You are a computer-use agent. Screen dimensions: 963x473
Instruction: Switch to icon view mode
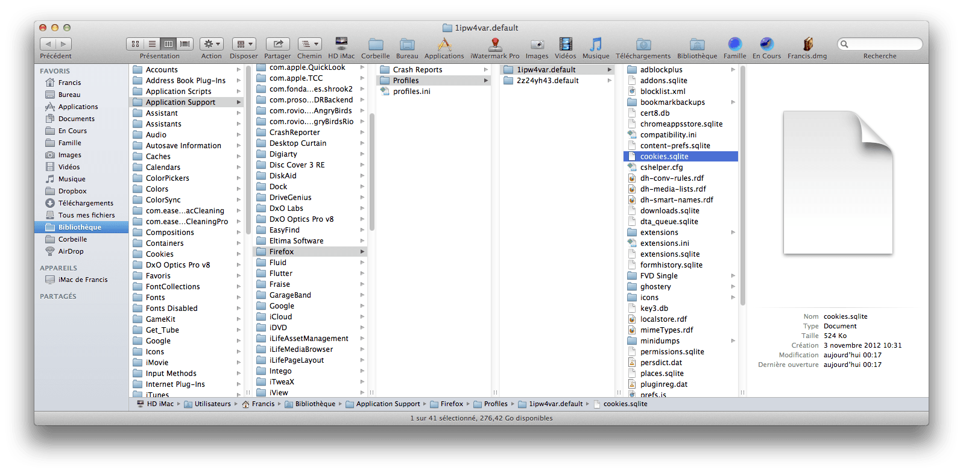(135, 44)
